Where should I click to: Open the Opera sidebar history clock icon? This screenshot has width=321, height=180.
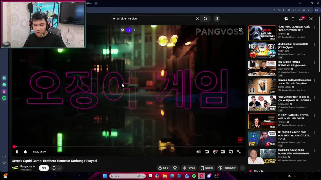point(4,162)
